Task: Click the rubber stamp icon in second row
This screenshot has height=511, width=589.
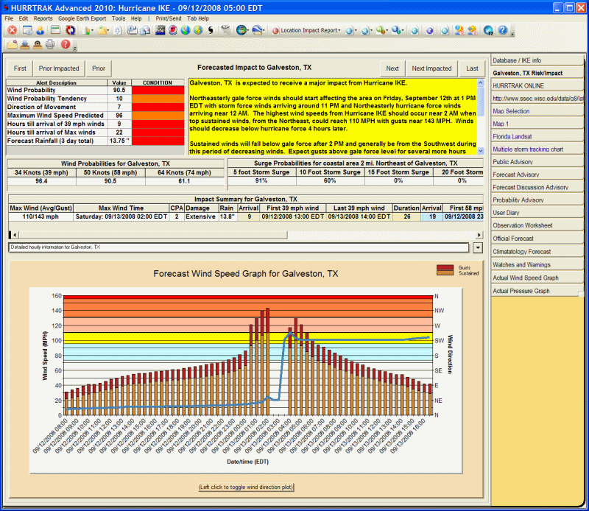Action: (37, 45)
